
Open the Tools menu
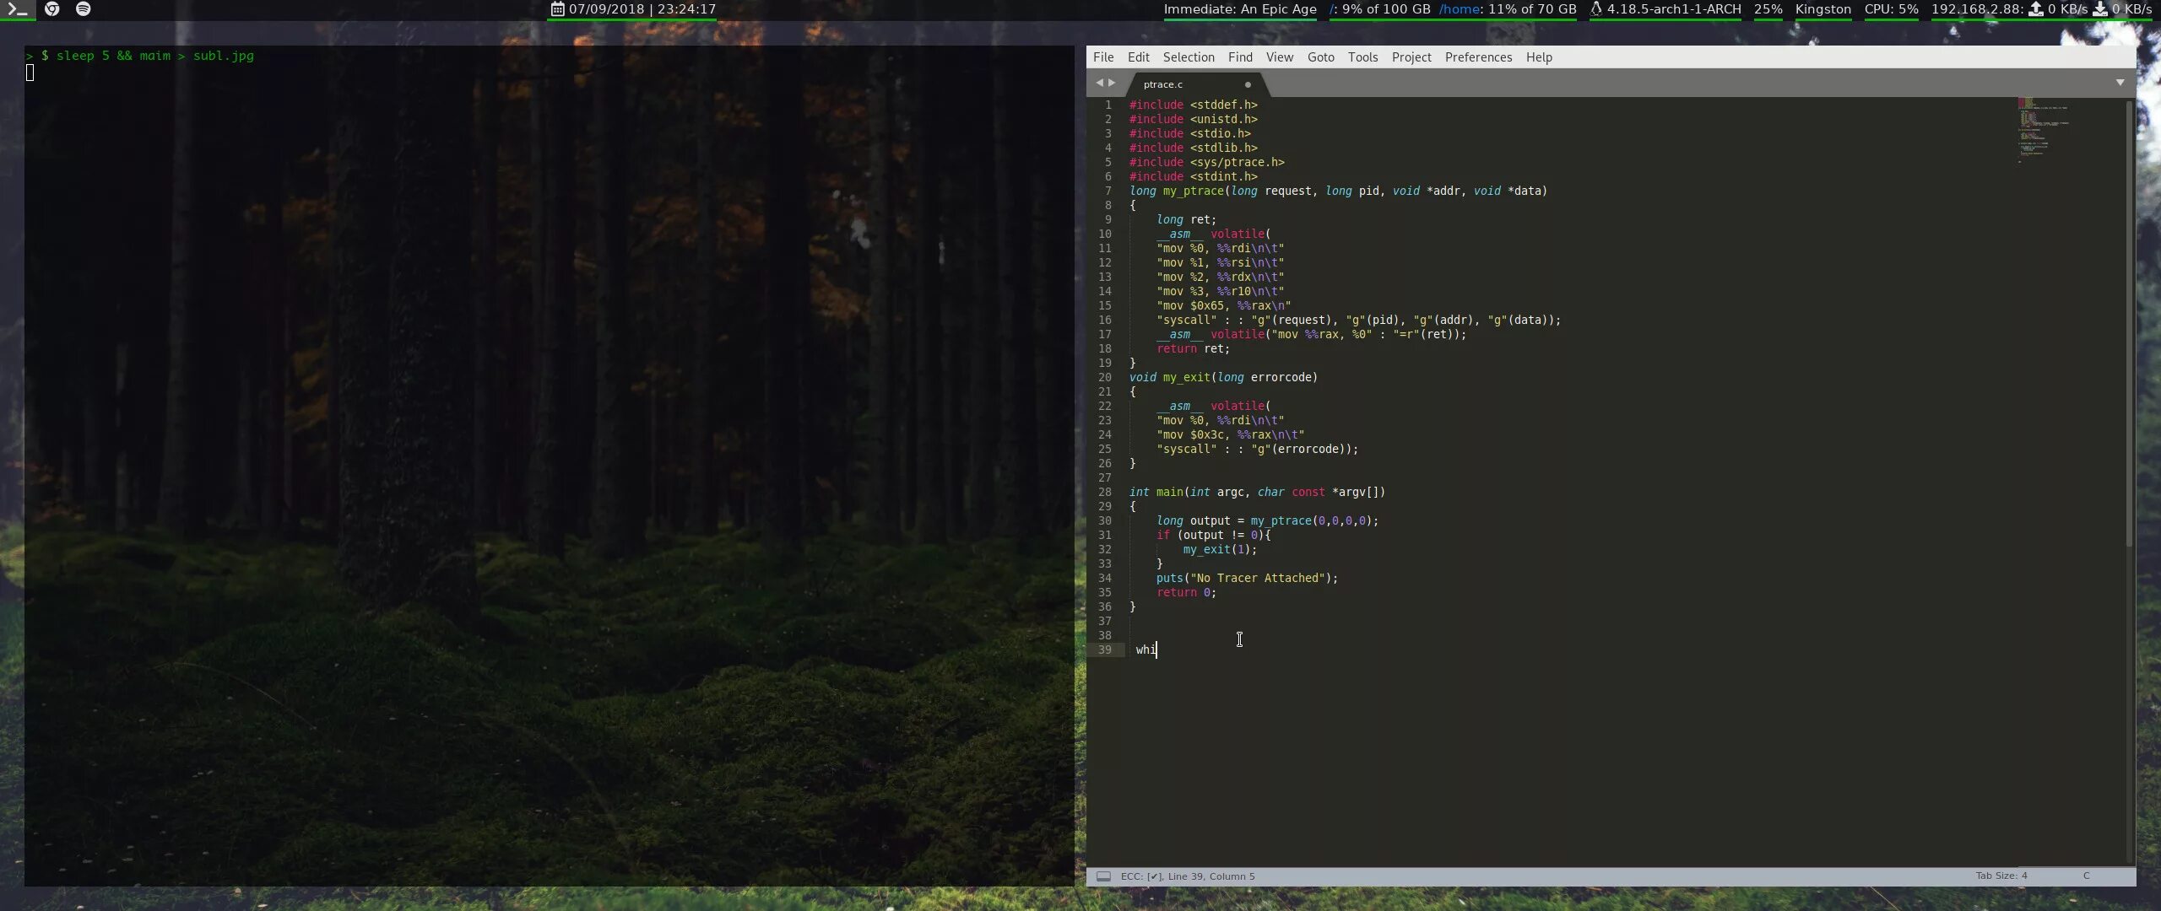pyautogui.click(x=1362, y=57)
